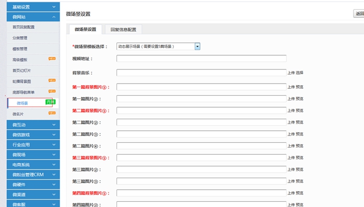Click 预览 for 第三篇背景图片①
The width and height of the screenshot is (364, 207).
tap(300, 158)
